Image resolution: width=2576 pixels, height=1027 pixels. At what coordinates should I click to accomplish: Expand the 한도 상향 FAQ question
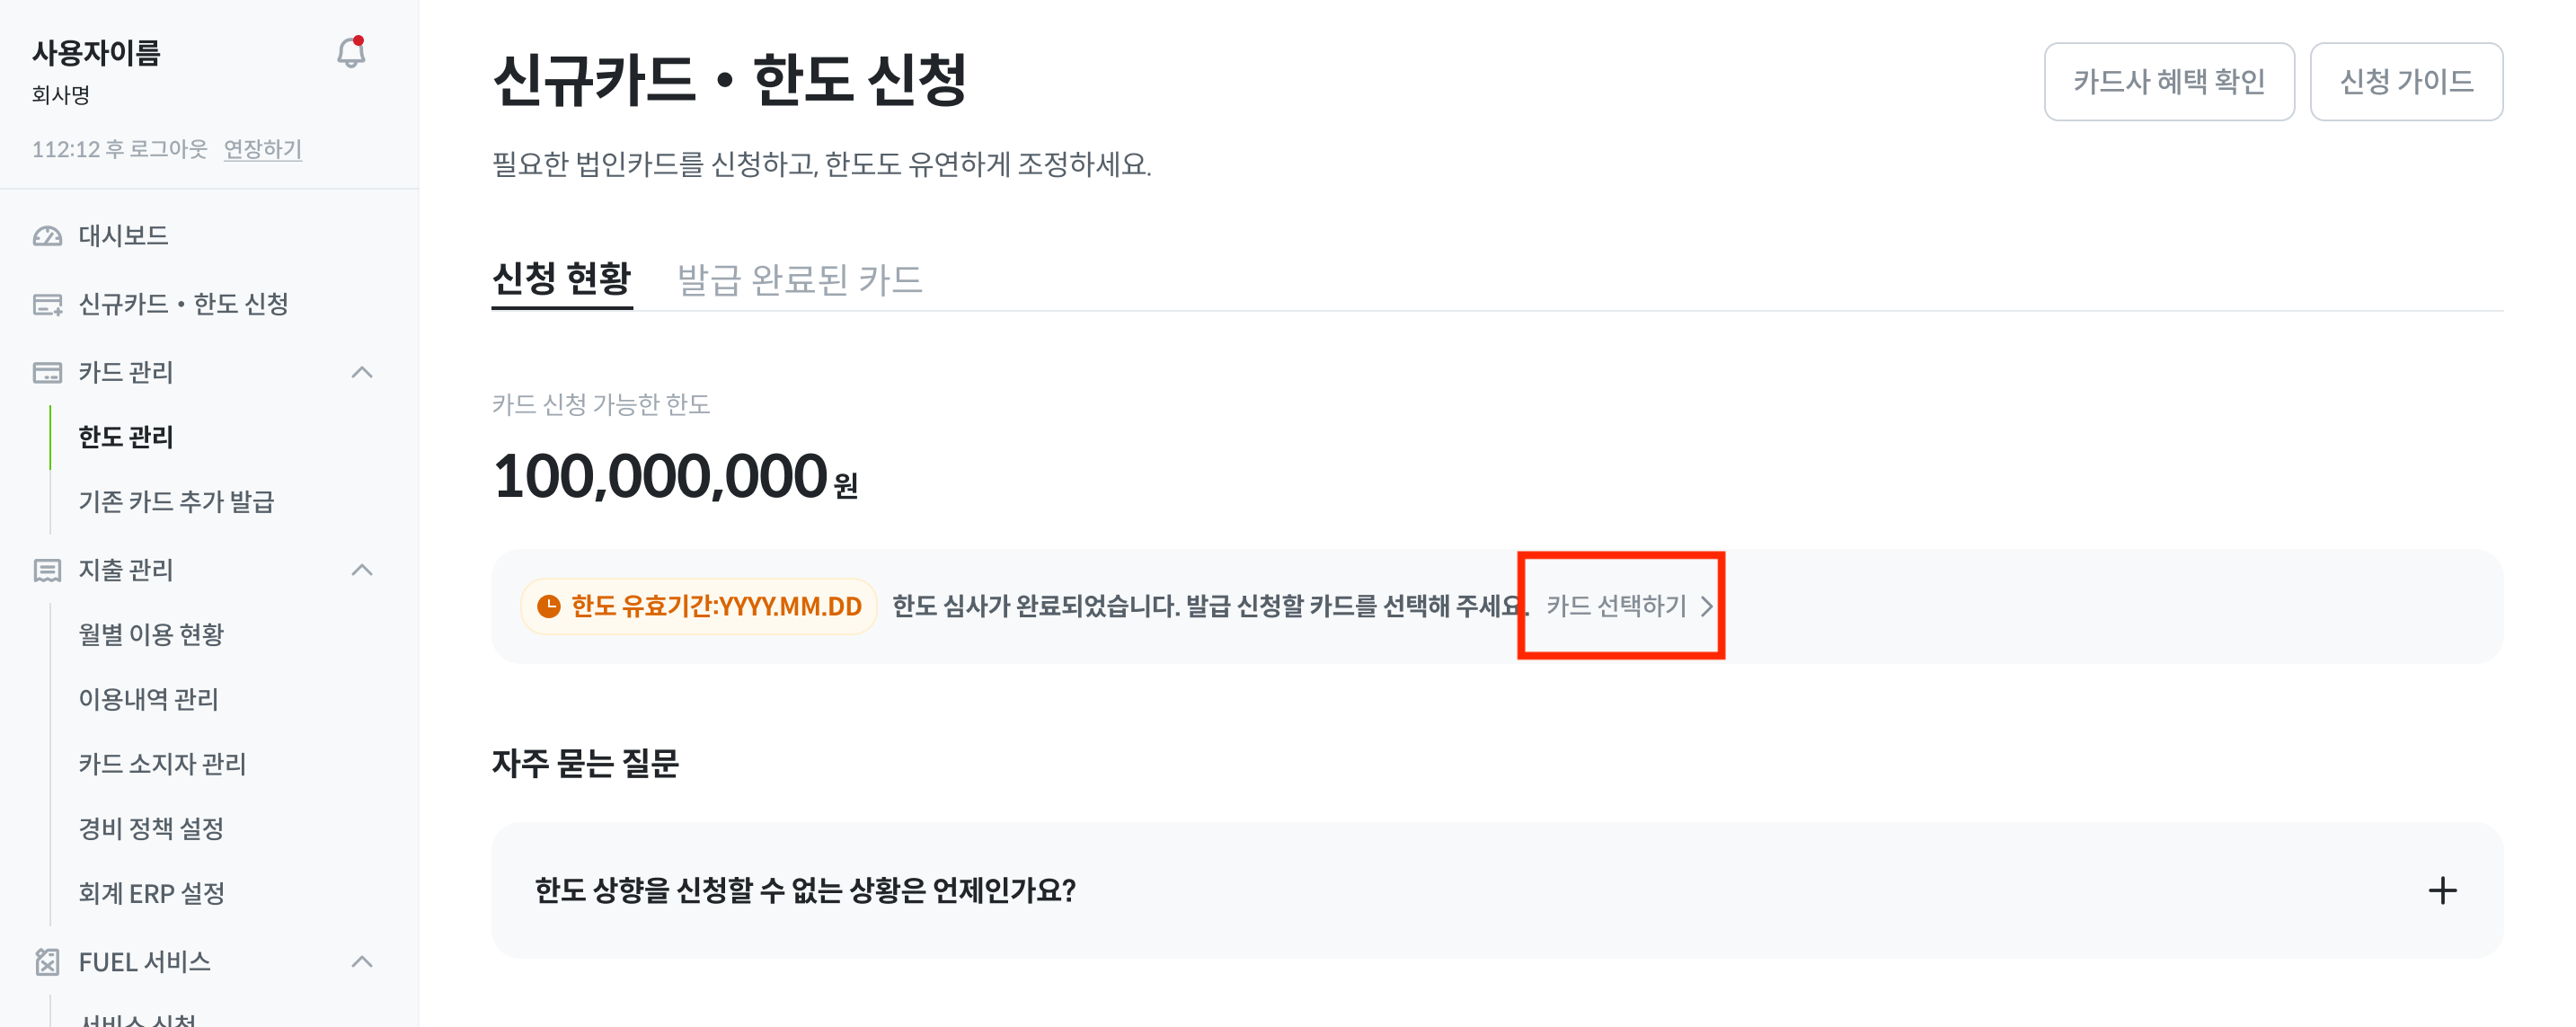pyautogui.click(x=805, y=890)
